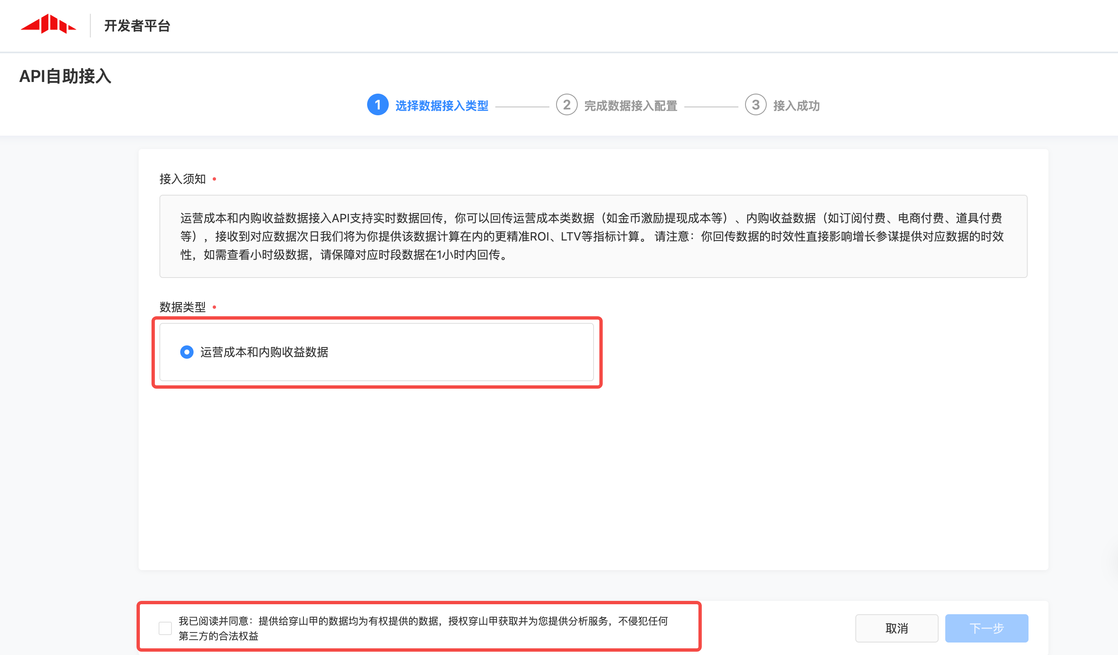Click the 下一步 button

[987, 628]
